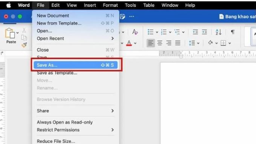Open the line spacing dropdown arrow

click(198, 43)
